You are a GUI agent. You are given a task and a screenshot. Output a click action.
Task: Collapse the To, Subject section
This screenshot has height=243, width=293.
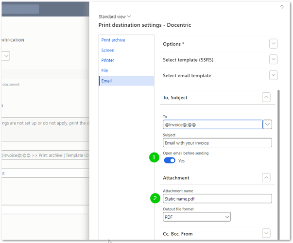(x=266, y=97)
